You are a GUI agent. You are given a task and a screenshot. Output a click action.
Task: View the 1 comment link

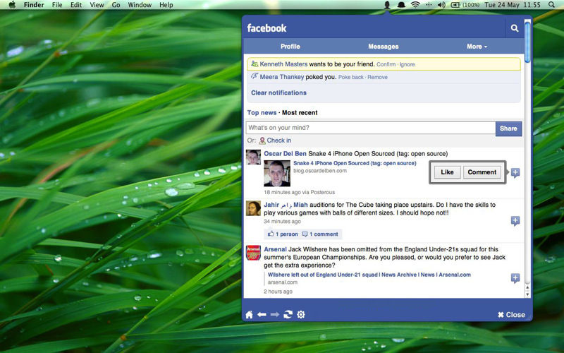(320, 234)
